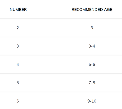The width and height of the screenshot is (122, 109).
Task: Click the 3-4 recommended age cell
Action: pos(92,46)
